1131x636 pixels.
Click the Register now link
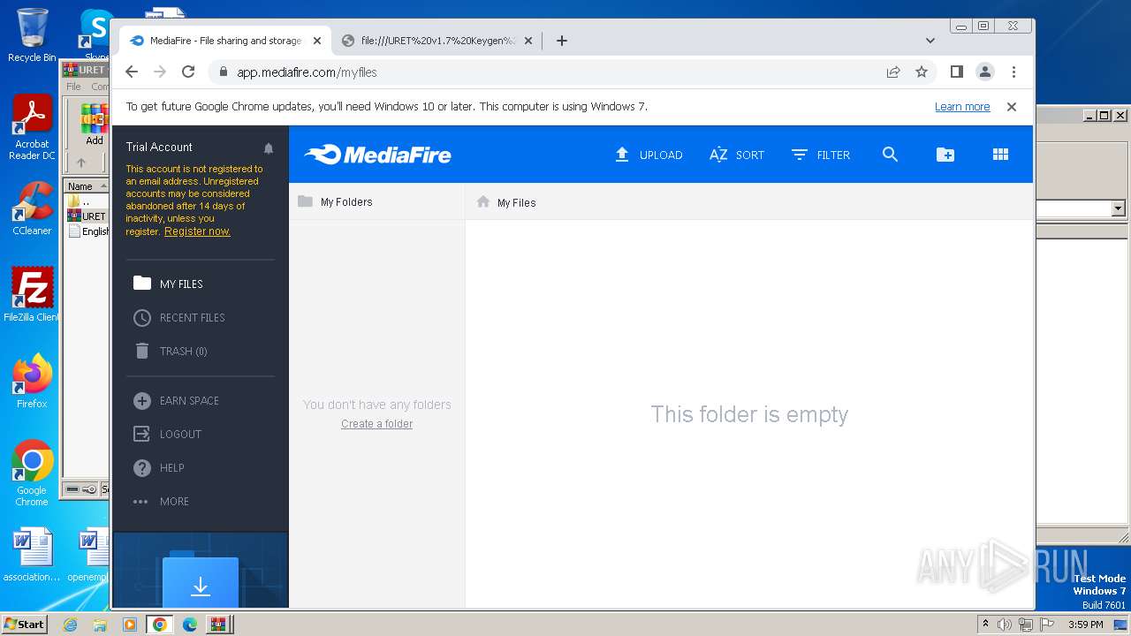(x=197, y=231)
